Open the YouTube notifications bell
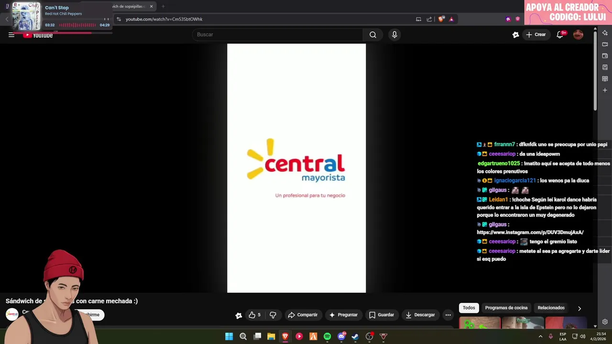 click(x=560, y=34)
